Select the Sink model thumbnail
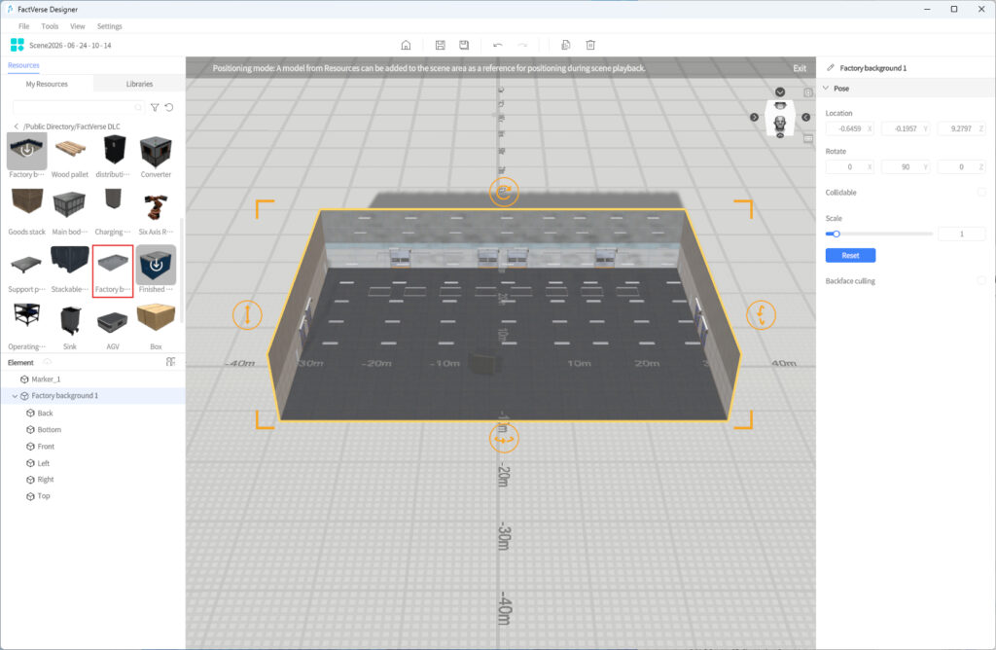Viewport: 996px width, 650px height. click(x=70, y=321)
